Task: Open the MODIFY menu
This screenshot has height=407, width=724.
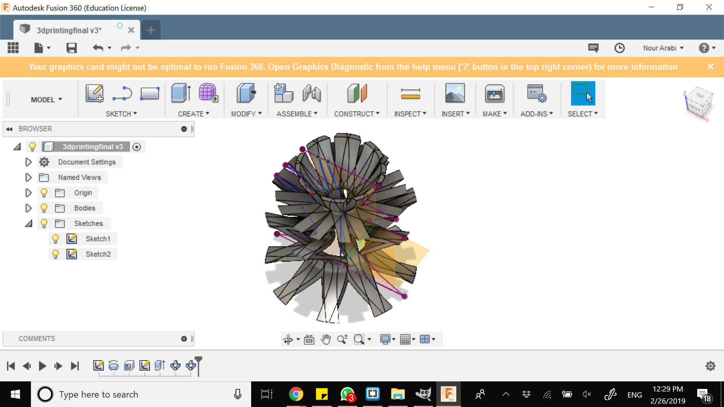Action: (246, 114)
